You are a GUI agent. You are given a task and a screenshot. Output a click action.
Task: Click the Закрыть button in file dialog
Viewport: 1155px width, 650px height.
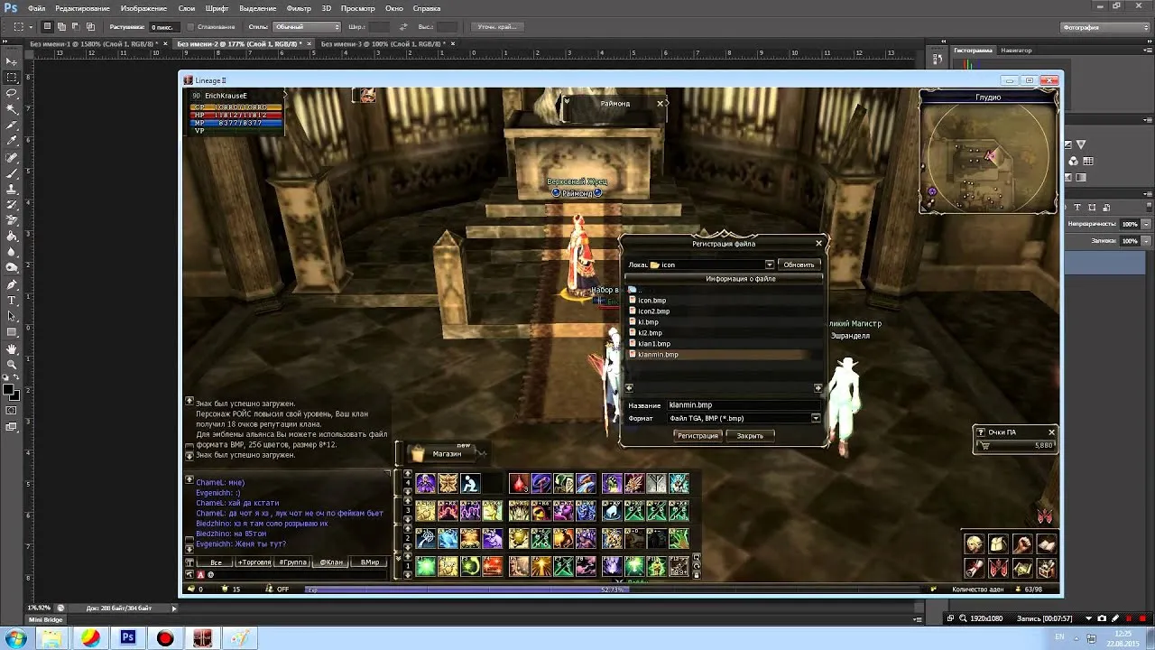(750, 435)
